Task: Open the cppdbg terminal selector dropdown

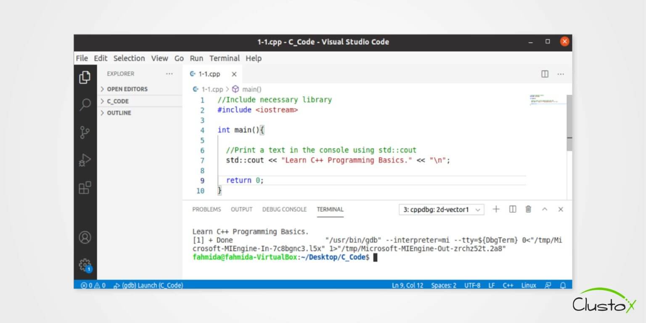Action: [441, 209]
